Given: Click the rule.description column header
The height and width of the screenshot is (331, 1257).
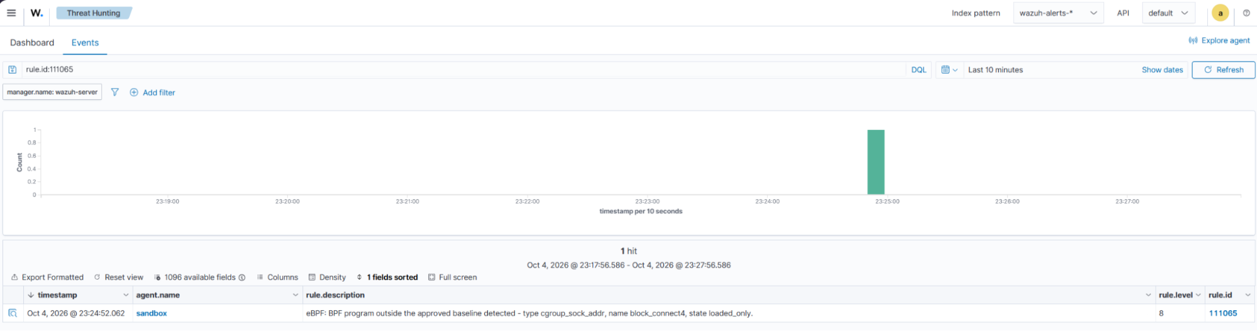Looking at the screenshot, I should coord(335,295).
